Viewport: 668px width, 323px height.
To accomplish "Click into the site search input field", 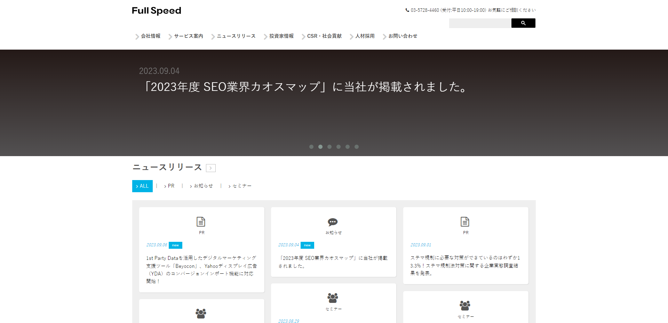I will 480,23.
